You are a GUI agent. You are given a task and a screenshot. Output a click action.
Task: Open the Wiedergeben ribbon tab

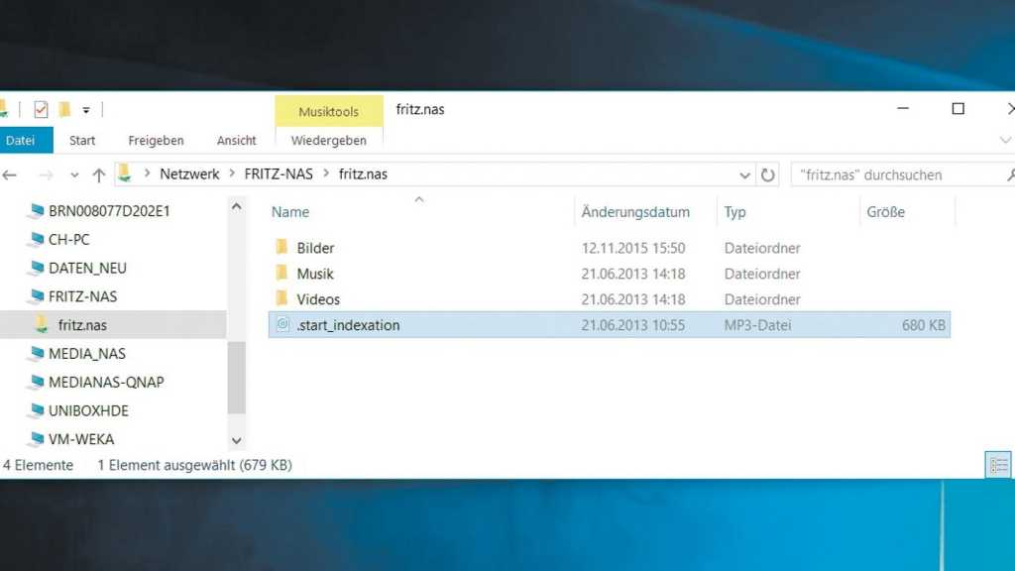coord(329,141)
